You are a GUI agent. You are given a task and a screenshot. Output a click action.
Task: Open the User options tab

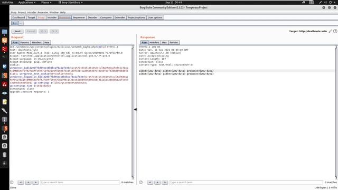point(155,17)
